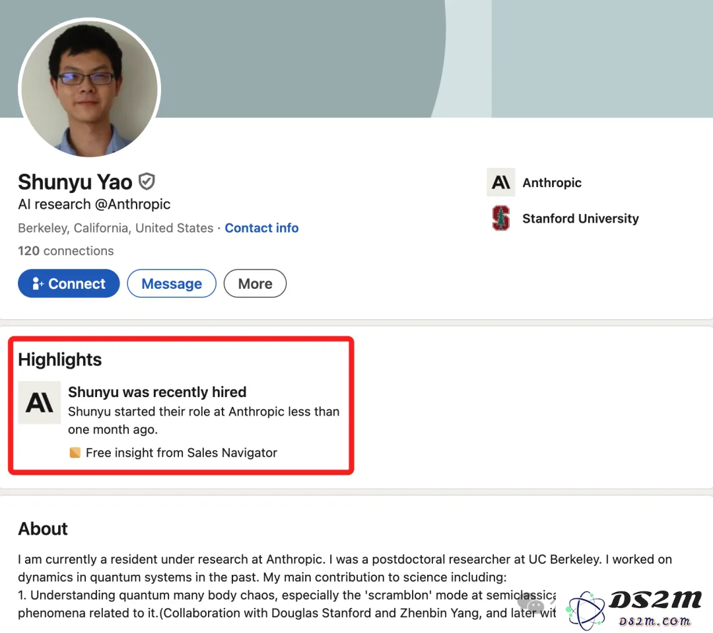This screenshot has width=713, height=633.
Task: Click the Highlights section heading
Action: coord(60,359)
